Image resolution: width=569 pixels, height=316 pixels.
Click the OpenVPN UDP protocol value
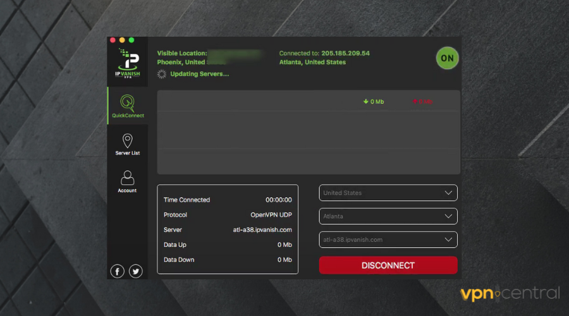tap(271, 215)
